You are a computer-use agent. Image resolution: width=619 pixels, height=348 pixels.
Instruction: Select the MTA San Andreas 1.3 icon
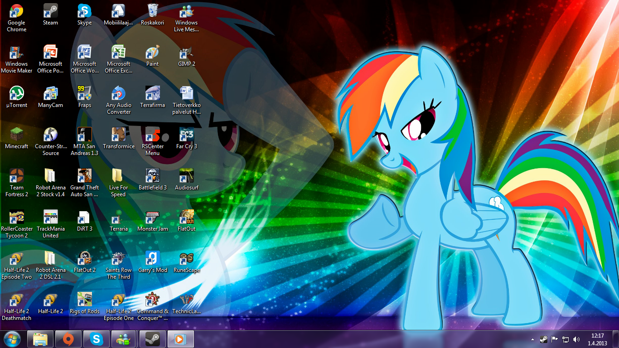click(84, 142)
